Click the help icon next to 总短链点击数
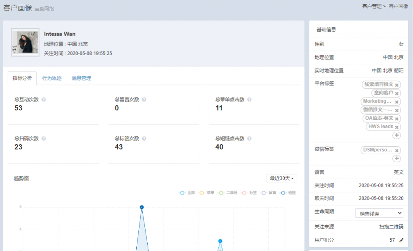The width and height of the screenshot is (413, 251). coord(249,139)
